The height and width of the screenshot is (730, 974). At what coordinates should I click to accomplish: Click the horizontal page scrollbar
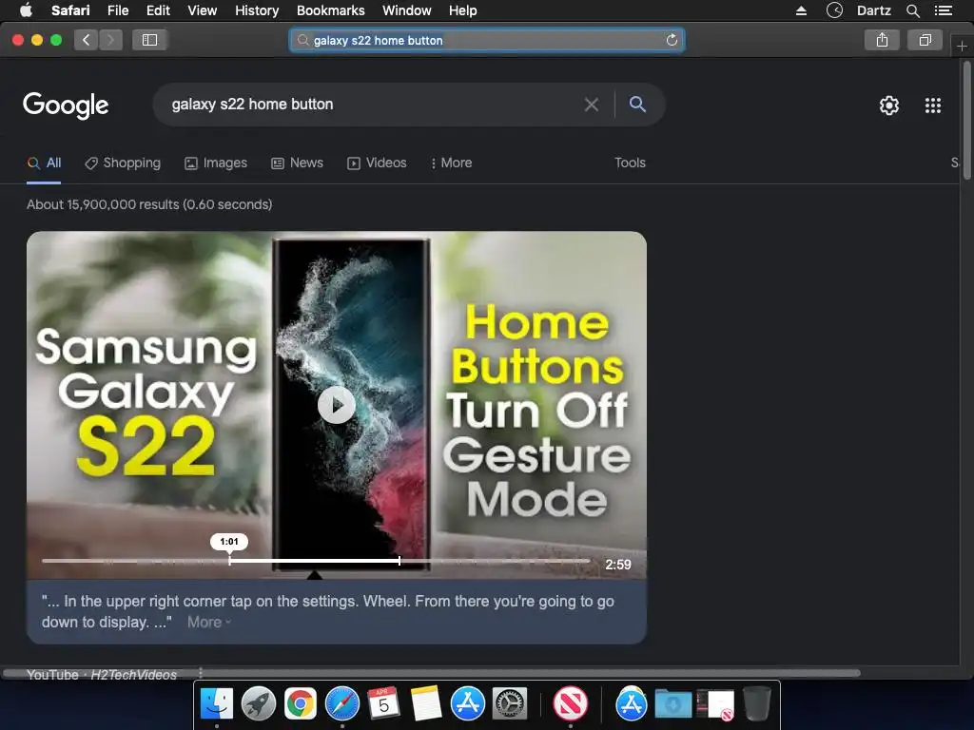pos(432,673)
